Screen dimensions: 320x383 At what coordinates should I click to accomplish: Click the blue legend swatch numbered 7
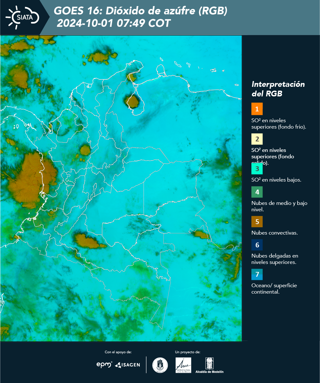pos(257,274)
